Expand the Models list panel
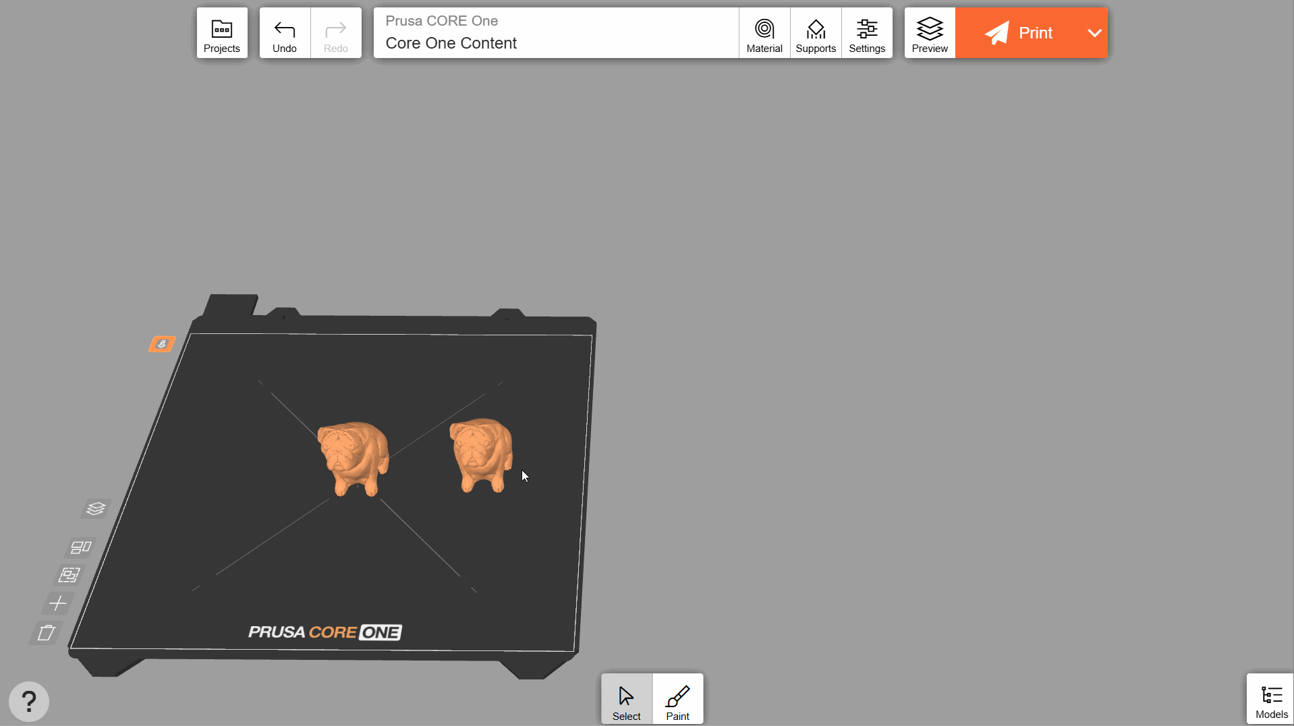The height and width of the screenshot is (726, 1294). click(1270, 700)
